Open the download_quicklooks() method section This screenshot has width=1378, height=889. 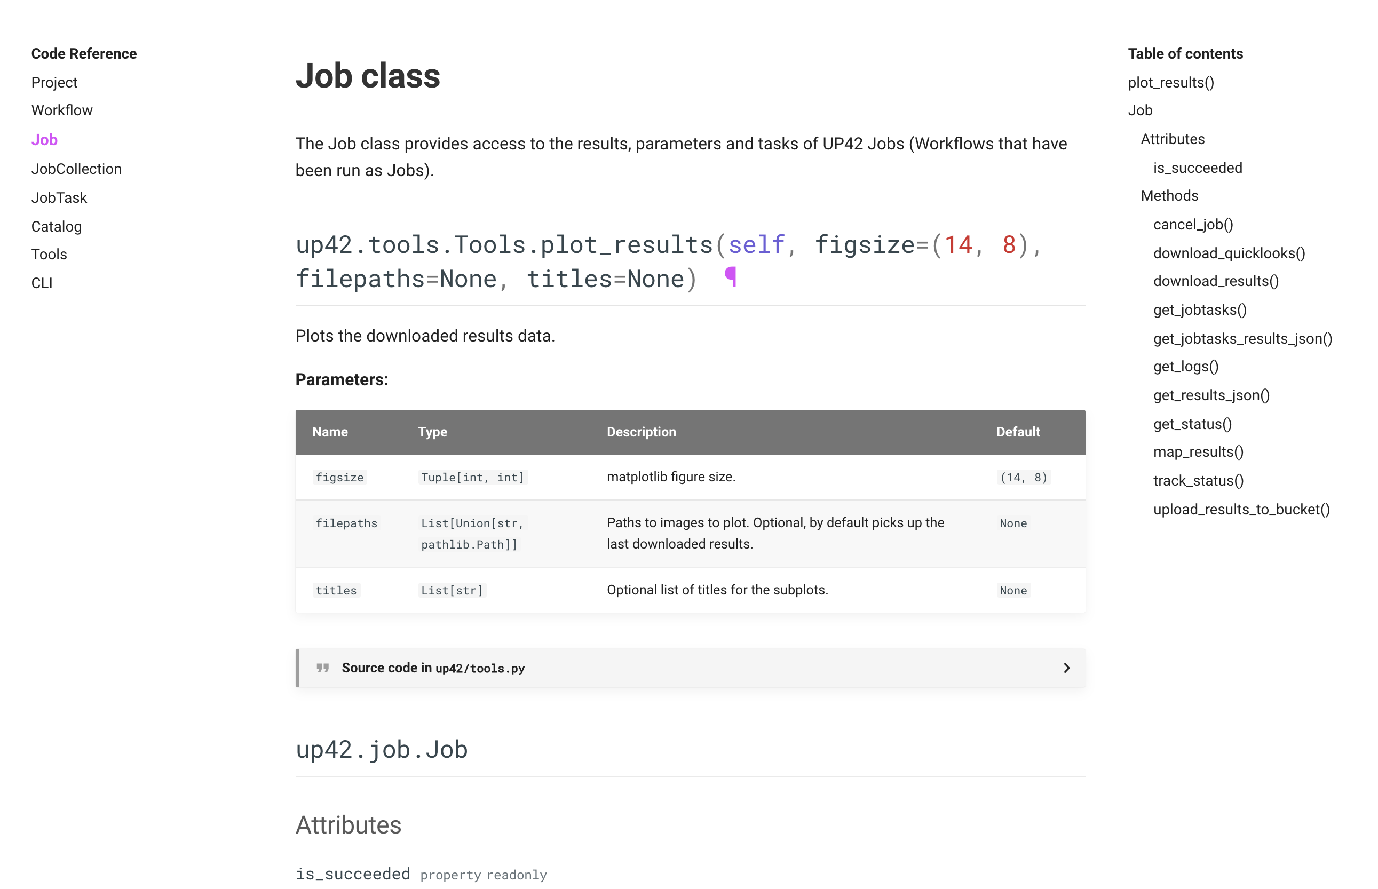tap(1229, 253)
